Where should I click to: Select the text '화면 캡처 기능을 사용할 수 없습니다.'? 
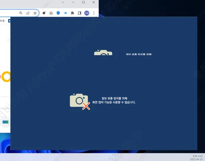point(114,102)
